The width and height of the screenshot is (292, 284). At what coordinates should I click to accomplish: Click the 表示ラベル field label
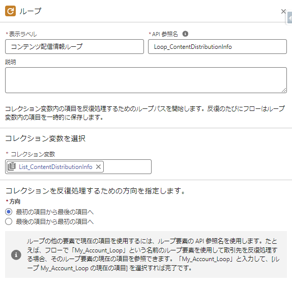23,34
